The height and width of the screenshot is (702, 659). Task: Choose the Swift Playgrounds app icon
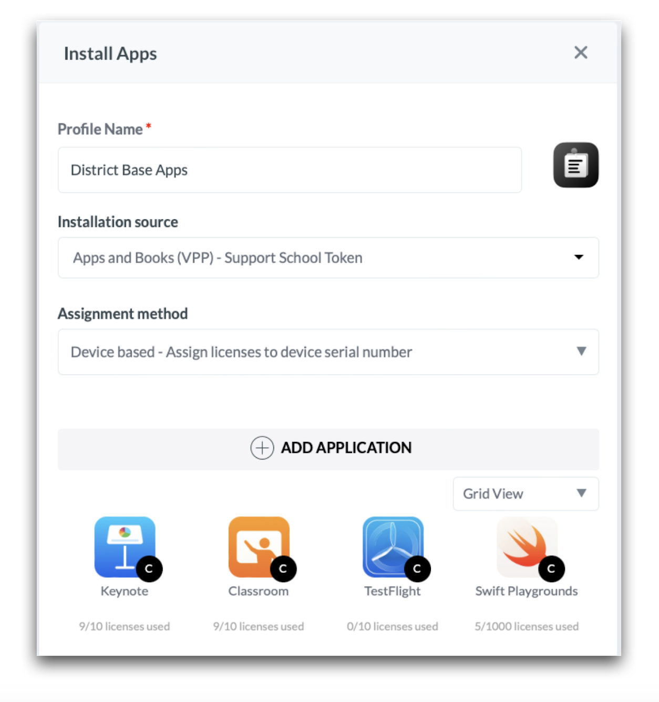pos(527,546)
